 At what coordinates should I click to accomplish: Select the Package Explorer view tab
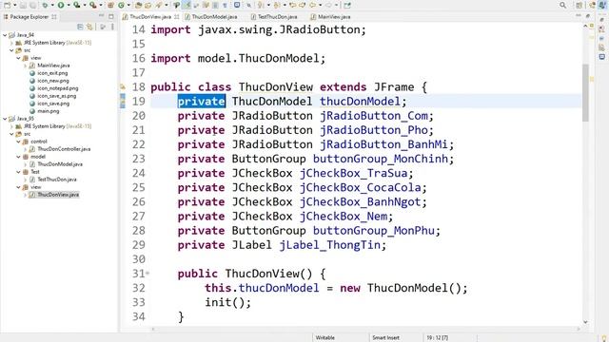click(x=29, y=17)
